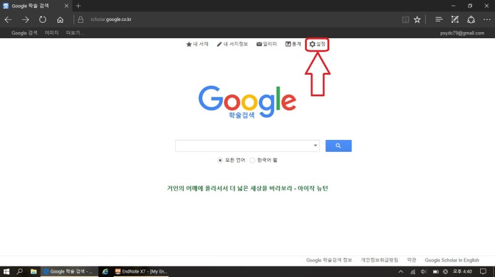Image resolution: width=495 pixels, height=277 pixels.
Task: Open 알리미 (Alerts)
Action: pos(267,44)
